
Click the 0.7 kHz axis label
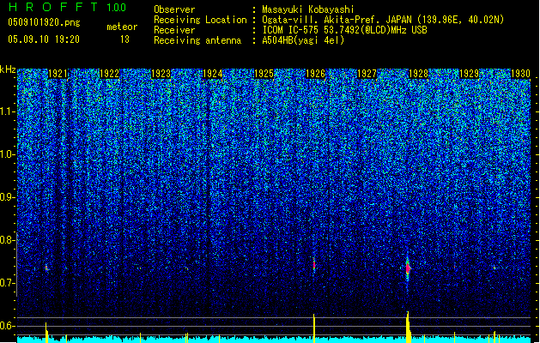[8, 283]
